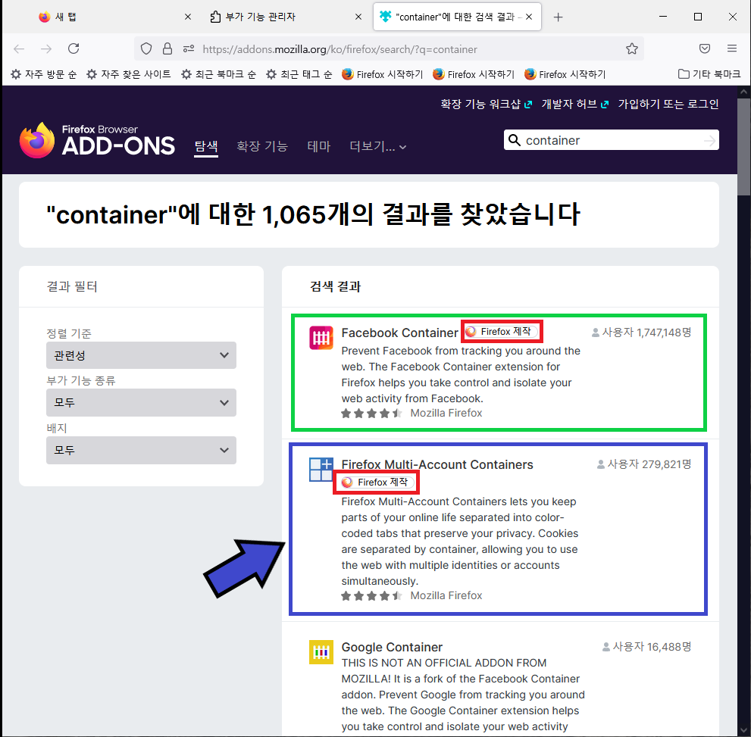Close the 새 탭 tab
This screenshot has width=751, height=737.
tap(188, 17)
